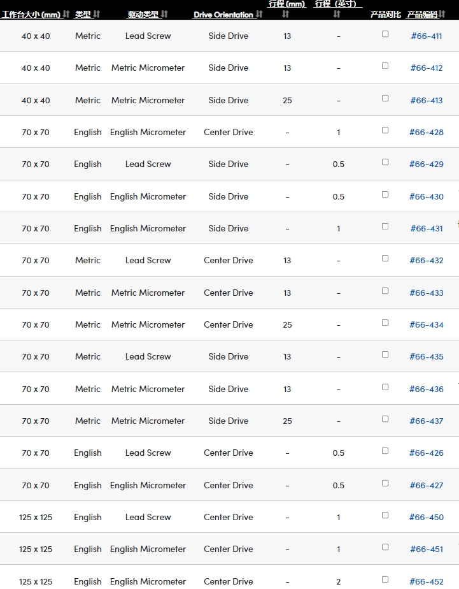Click the 产品对比 header label

386,15
